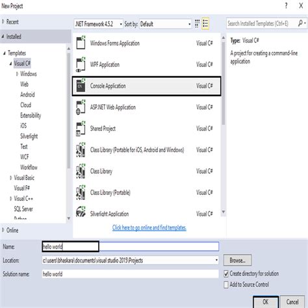Switch template view to small icons grid

point(197,23)
